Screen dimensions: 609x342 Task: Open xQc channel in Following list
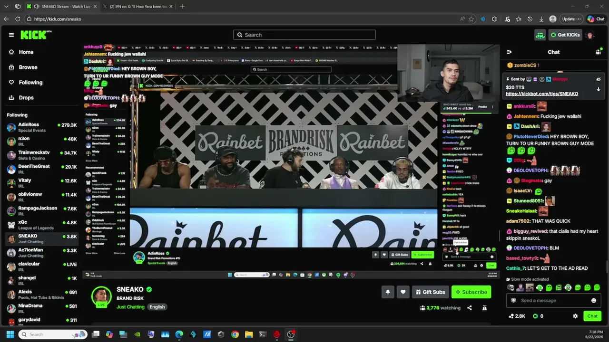pyautogui.click(x=41, y=225)
